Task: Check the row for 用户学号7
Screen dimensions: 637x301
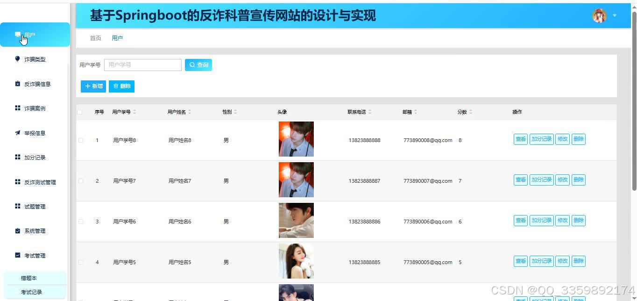Action: coord(81,181)
